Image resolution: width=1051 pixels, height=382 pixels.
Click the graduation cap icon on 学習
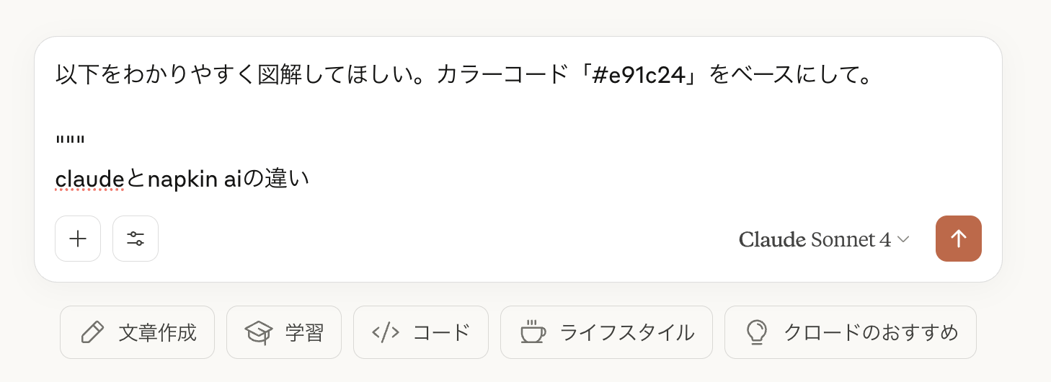click(259, 332)
